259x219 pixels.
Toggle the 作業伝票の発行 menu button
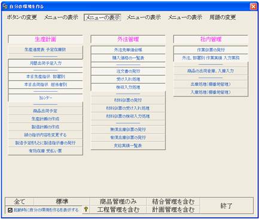click(211, 50)
